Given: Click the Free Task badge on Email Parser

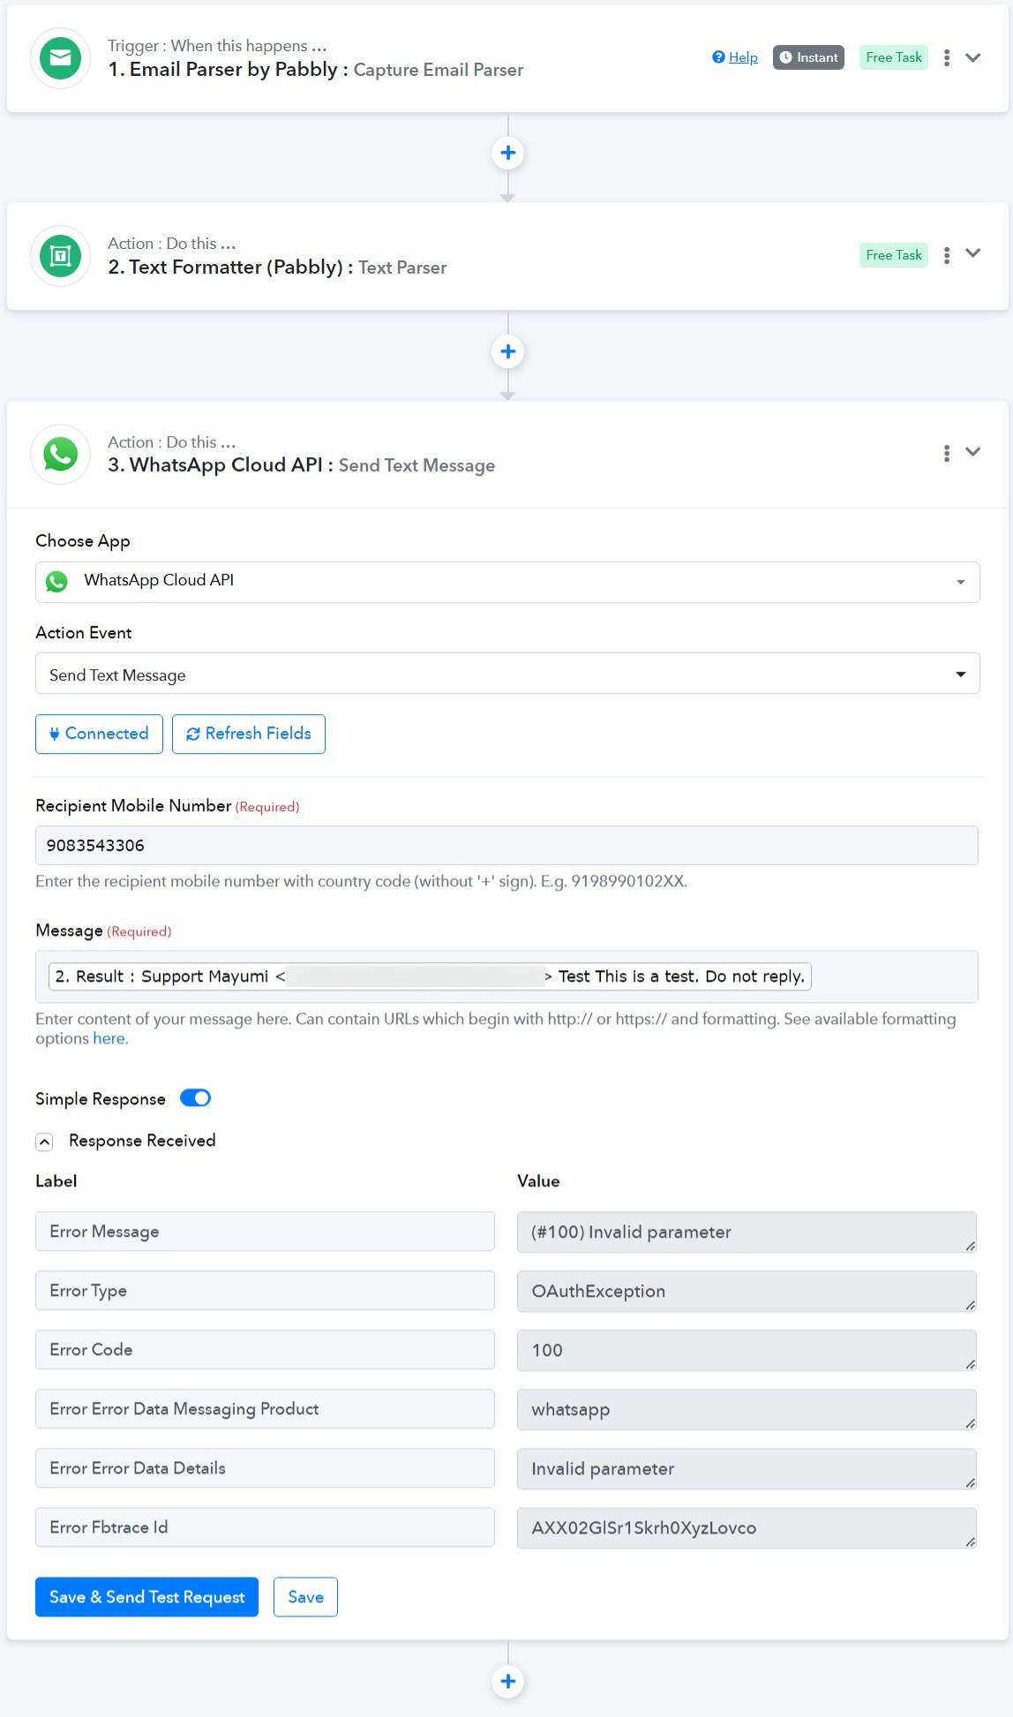Looking at the screenshot, I should (x=894, y=57).
